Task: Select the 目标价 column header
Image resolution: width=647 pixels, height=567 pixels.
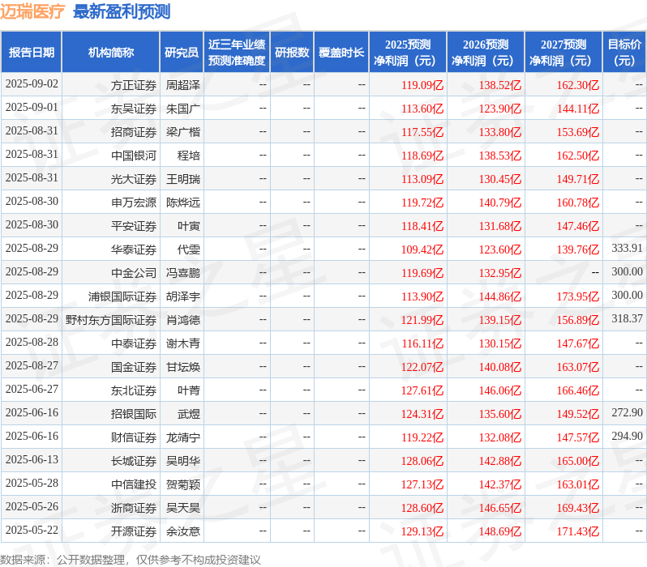Action: [x=624, y=52]
